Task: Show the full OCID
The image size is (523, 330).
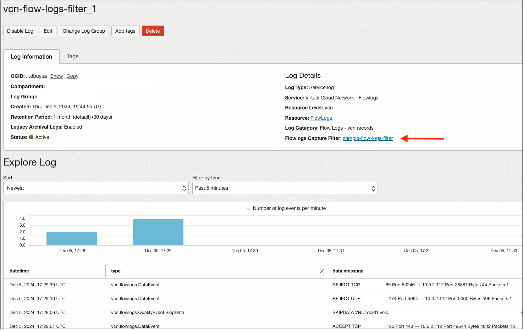Action: (56, 76)
